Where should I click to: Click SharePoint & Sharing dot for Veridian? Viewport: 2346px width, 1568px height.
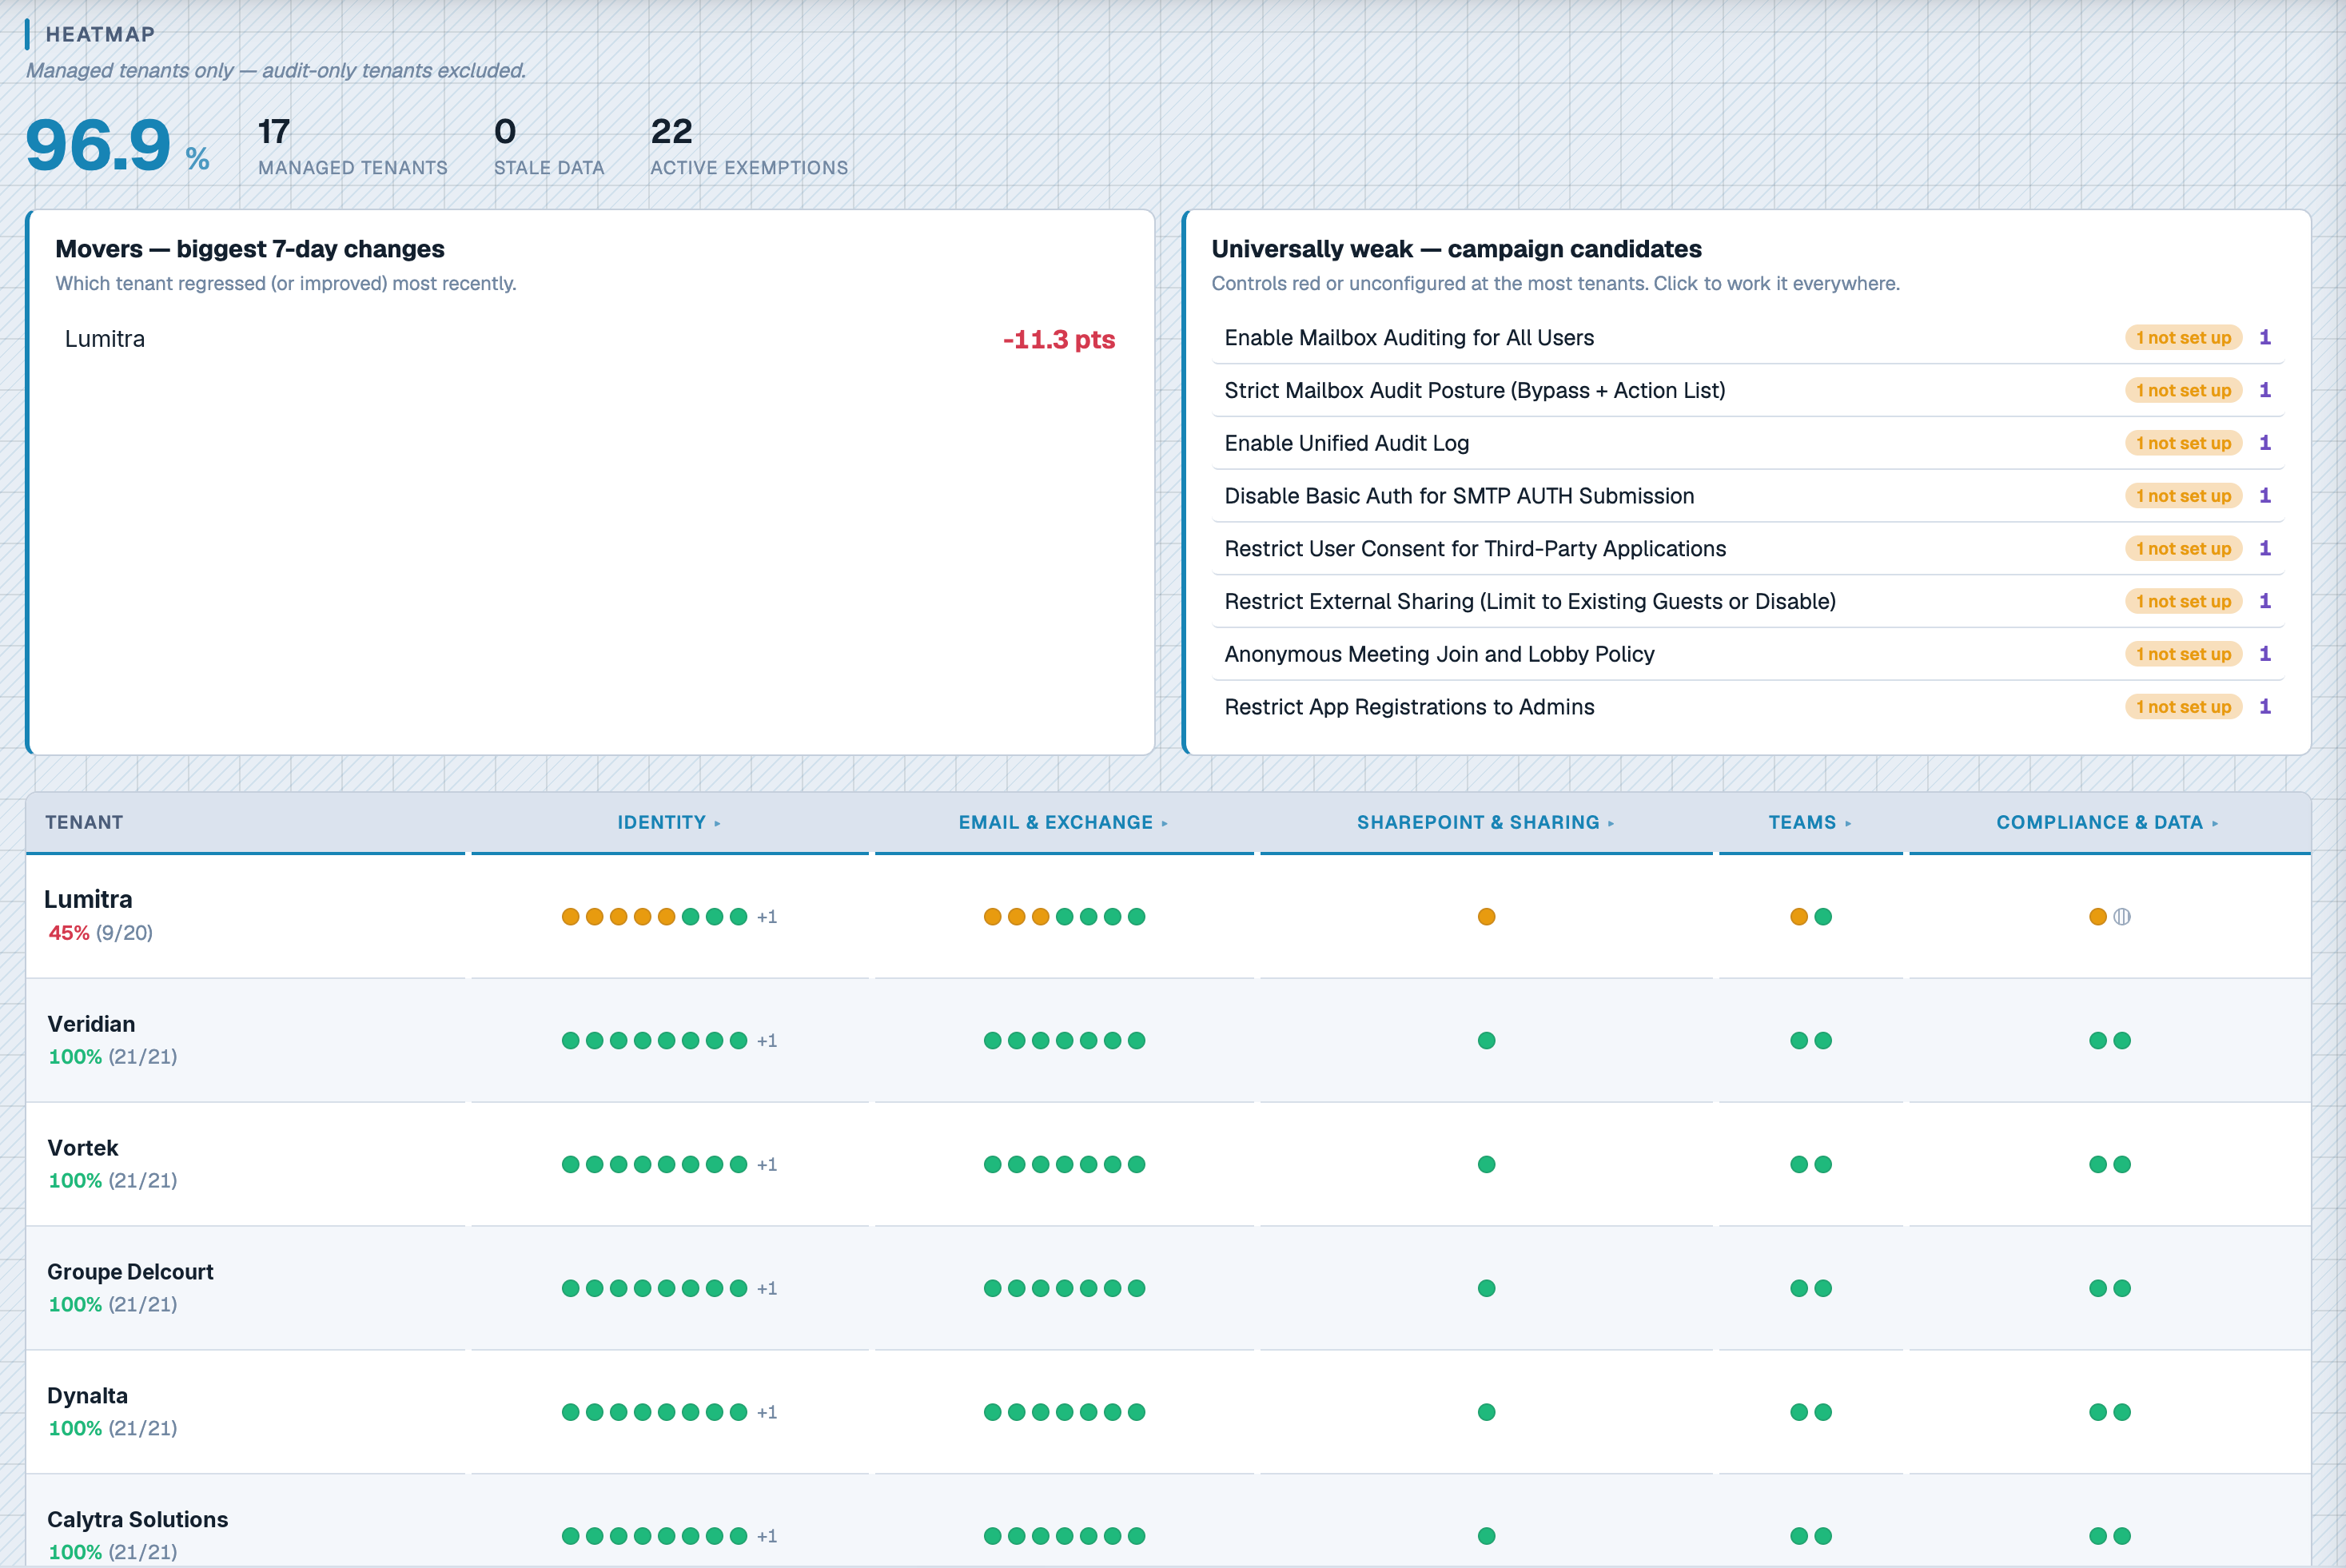click(1486, 1041)
